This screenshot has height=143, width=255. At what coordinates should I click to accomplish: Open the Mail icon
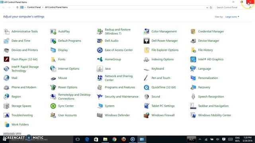click(x=6, y=78)
